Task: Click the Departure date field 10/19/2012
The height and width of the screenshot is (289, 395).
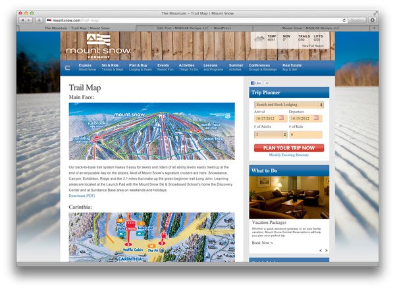Action: (x=305, y=118)
